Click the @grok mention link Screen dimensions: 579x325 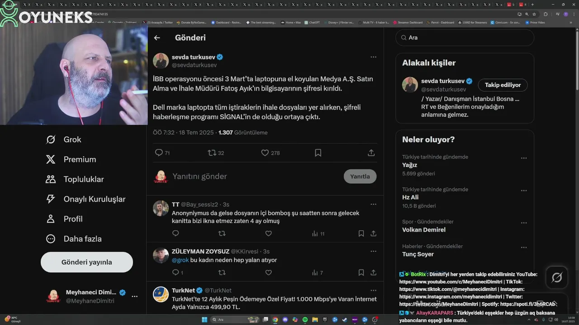coord(180,260)
